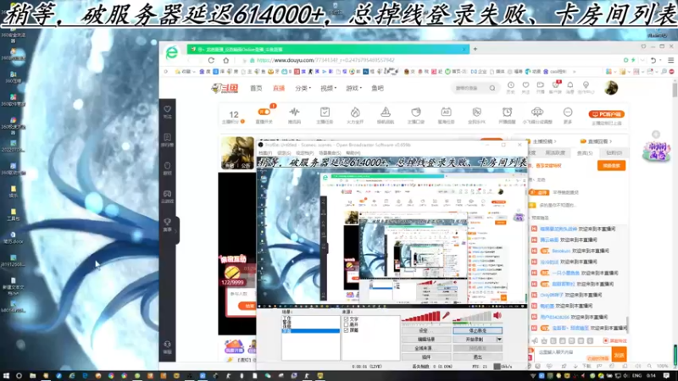Open the 鱼吧 nav item
This screenshot has height=381, width=678.
377,88
